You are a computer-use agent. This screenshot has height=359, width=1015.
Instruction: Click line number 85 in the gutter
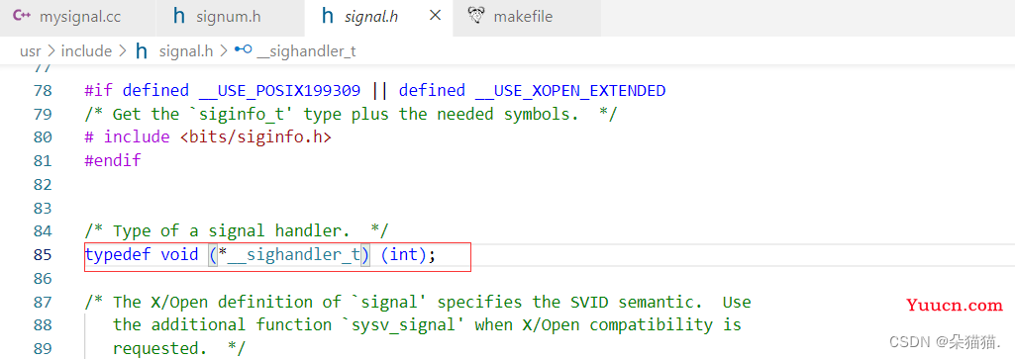coord(42,255)
